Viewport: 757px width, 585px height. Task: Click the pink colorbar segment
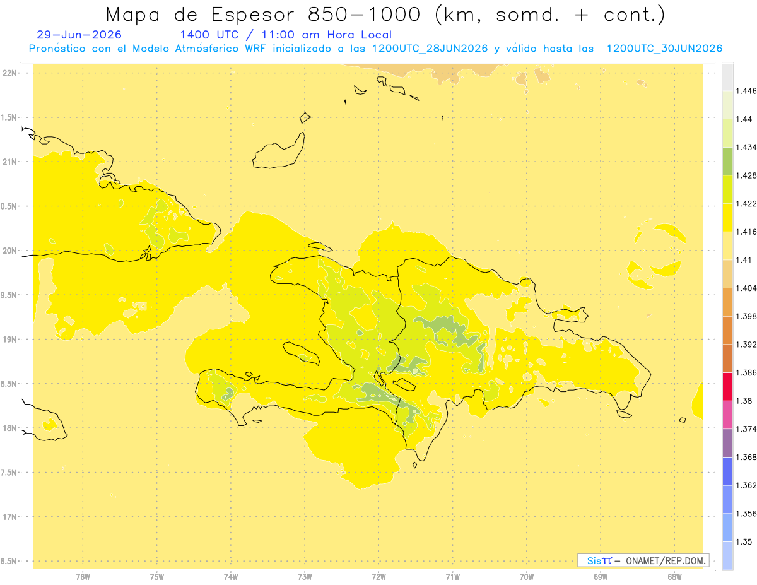727,415
